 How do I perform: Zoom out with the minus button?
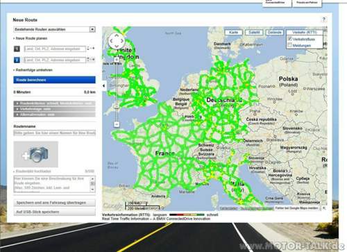pyautogui.click(x=117, y=124)
